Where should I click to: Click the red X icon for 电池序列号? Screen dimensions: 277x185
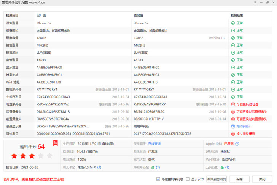233,104
